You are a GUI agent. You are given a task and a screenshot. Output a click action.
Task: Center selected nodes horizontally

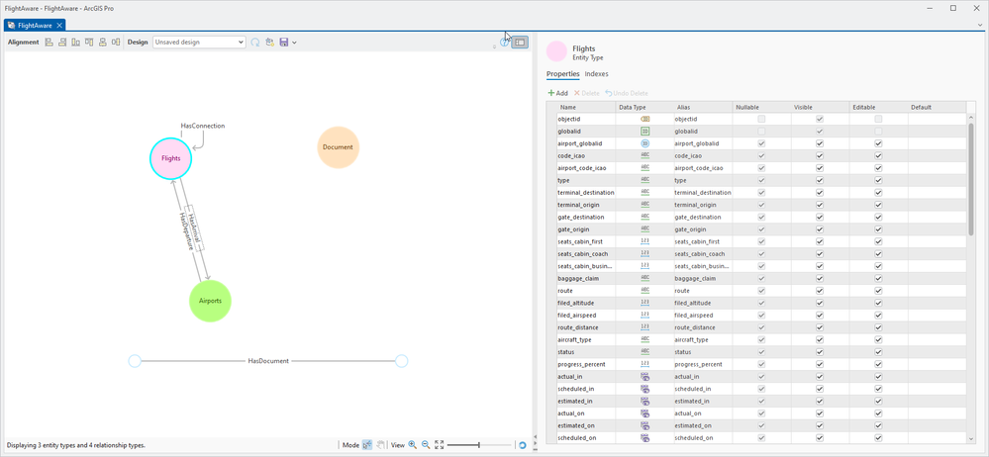click(x=116, y=43)
